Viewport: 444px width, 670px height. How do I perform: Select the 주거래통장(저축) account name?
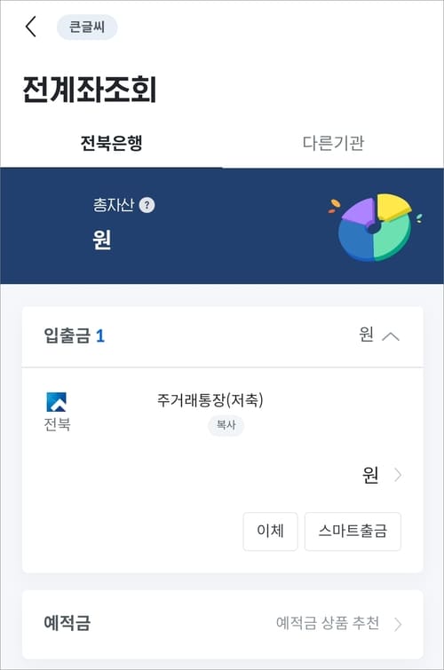210,400
